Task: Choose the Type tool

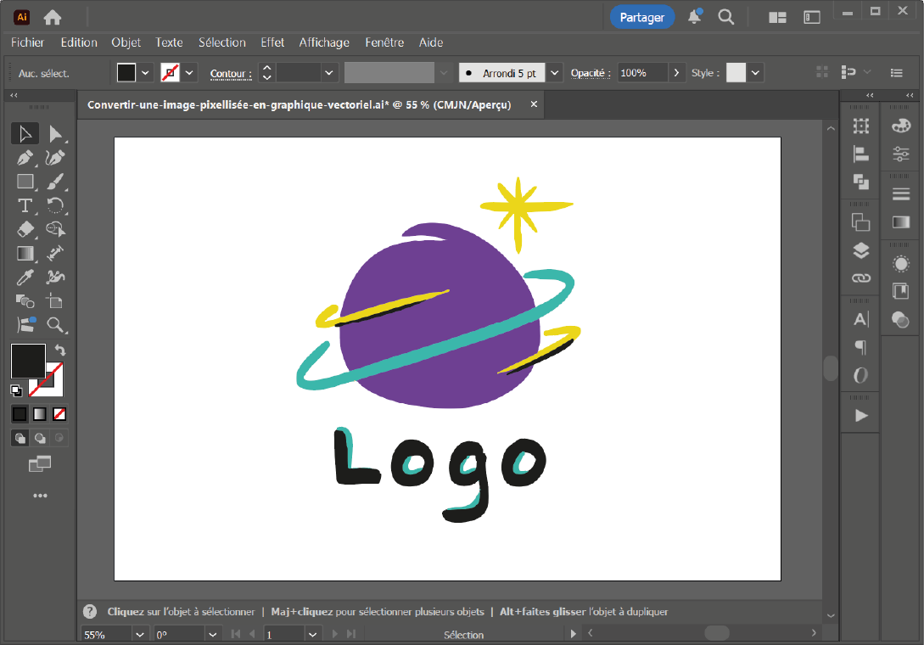Action: click(x=25, y=205)
